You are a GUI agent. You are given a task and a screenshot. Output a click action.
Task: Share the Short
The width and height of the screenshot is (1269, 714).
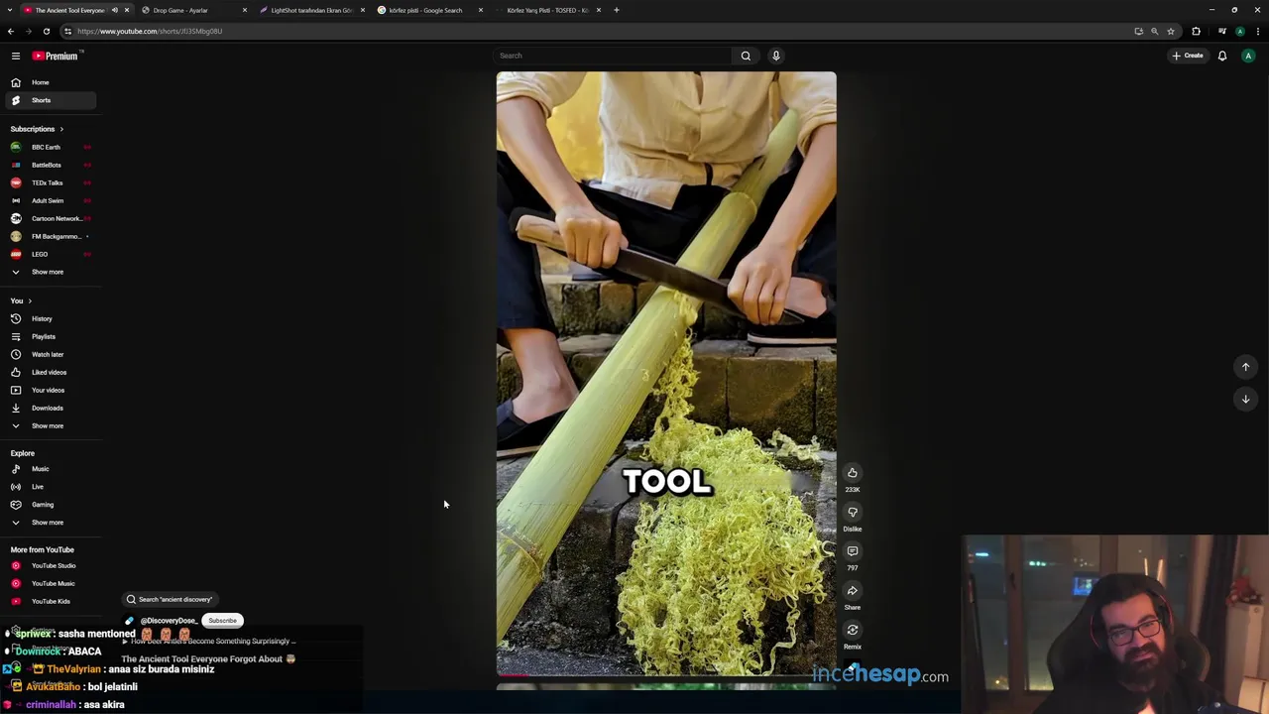tap(853, 591)
